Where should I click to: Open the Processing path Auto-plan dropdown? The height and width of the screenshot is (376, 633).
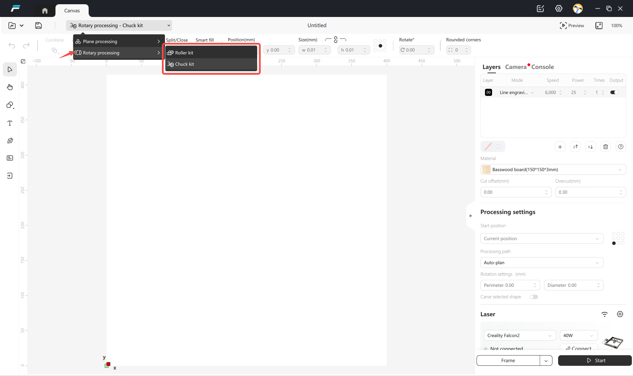pyautogui.click(x=541, y=263)
